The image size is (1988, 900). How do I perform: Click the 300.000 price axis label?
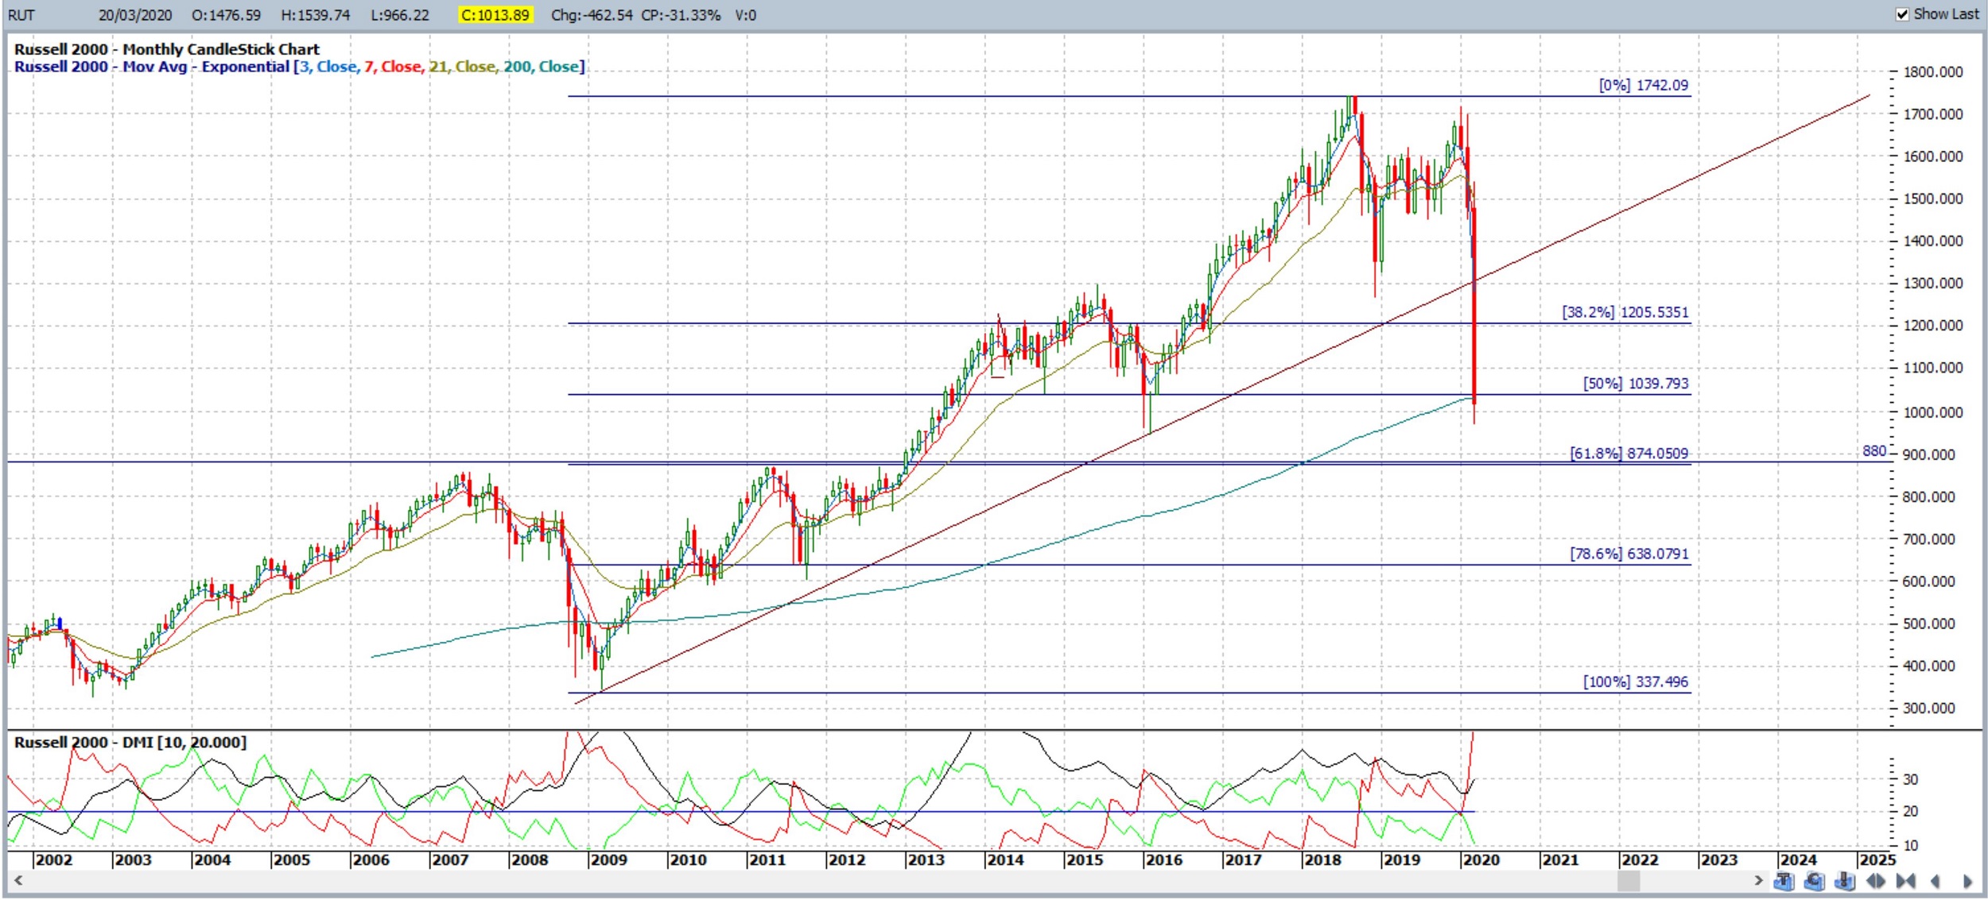1929,709
